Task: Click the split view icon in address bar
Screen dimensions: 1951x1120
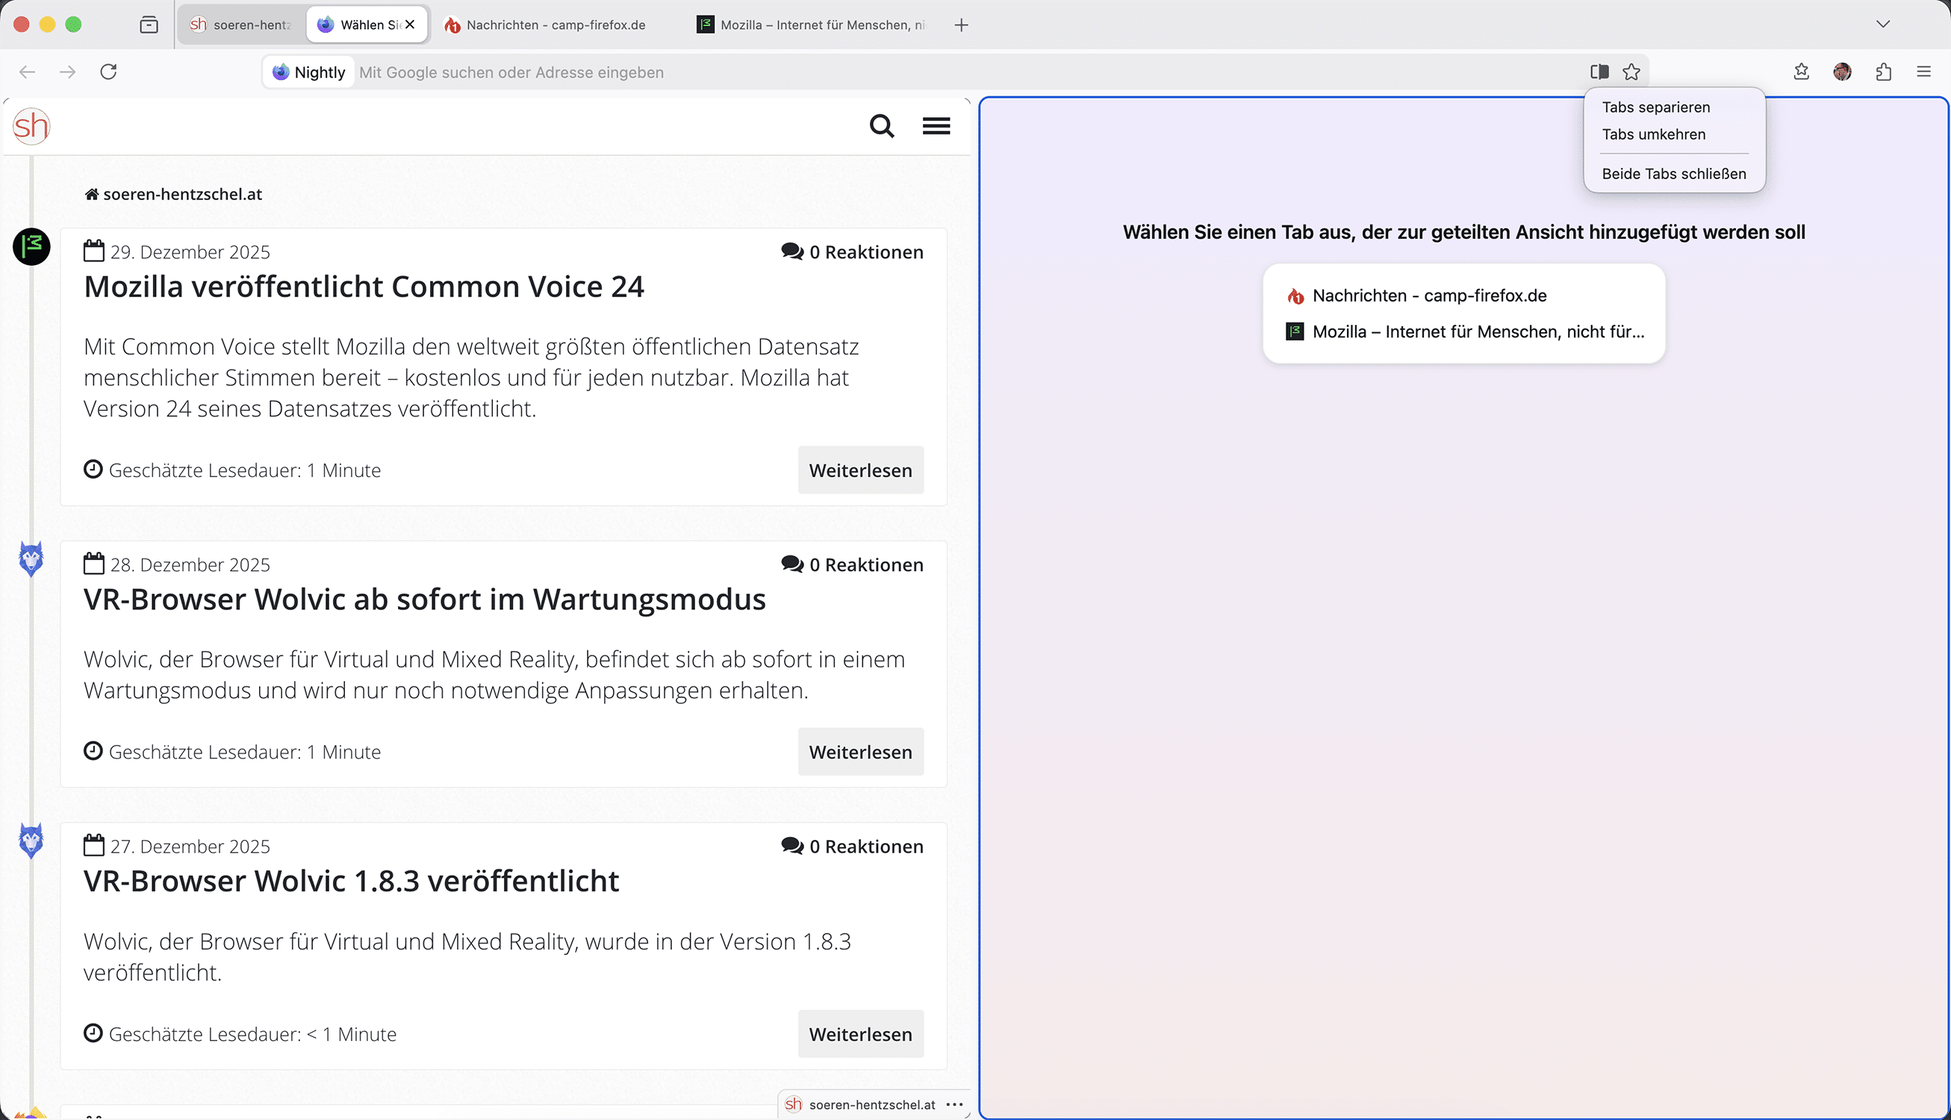Action: (1599, 72)
